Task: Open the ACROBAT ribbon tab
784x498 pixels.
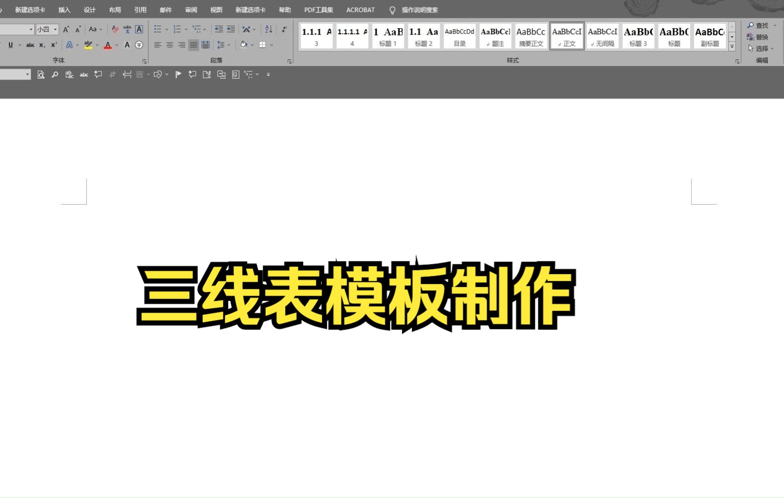Action: point(361,10)
